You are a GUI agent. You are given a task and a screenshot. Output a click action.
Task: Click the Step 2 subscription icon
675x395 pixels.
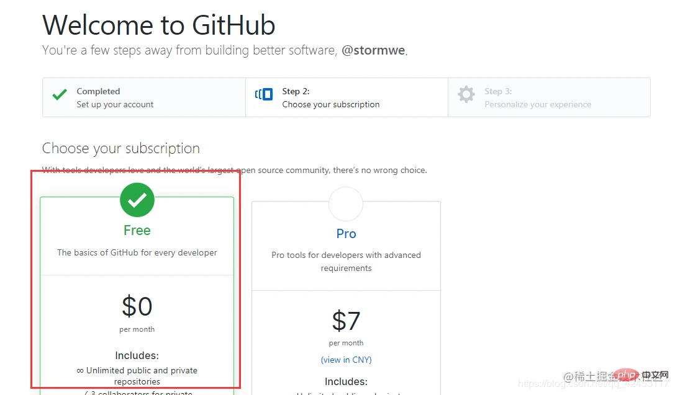pos(264,94)
